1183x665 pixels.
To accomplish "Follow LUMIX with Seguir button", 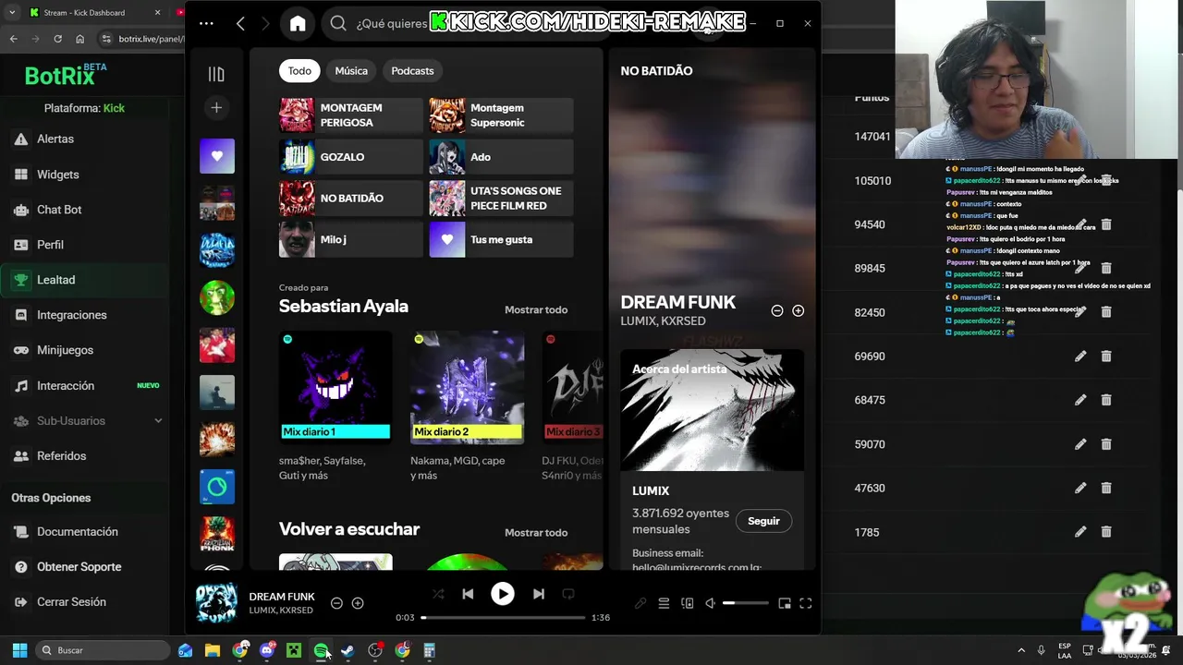I will click(x=763, y=521).
